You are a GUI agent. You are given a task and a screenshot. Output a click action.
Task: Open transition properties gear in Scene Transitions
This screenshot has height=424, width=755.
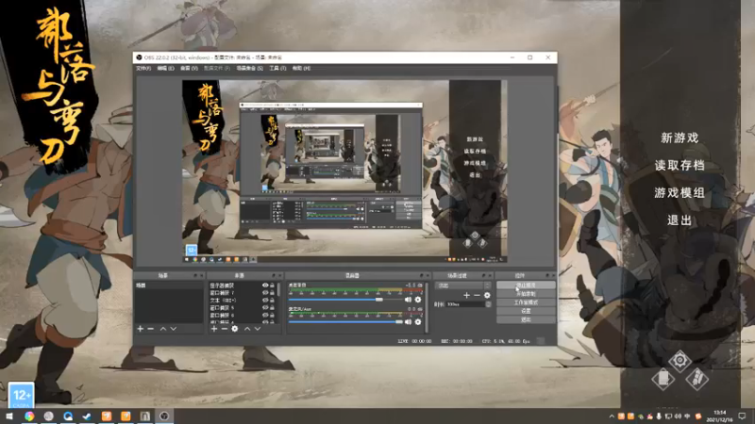pos(487,295)
